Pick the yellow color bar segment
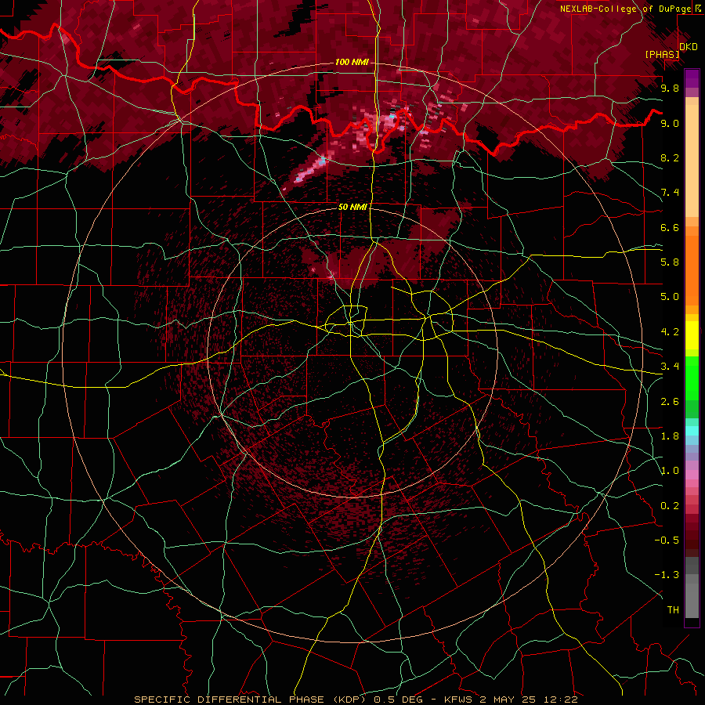This screenshot has width=705, height=705. point(692,335)
